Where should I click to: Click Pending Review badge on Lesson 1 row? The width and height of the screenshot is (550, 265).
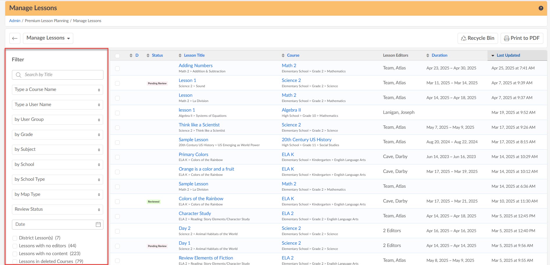point(157,83)
